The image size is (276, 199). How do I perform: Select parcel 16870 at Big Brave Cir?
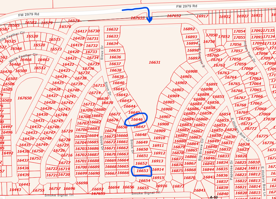(189, 178)
